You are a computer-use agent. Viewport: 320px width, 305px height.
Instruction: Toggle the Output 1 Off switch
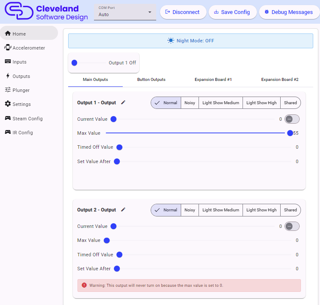point(75,63)
